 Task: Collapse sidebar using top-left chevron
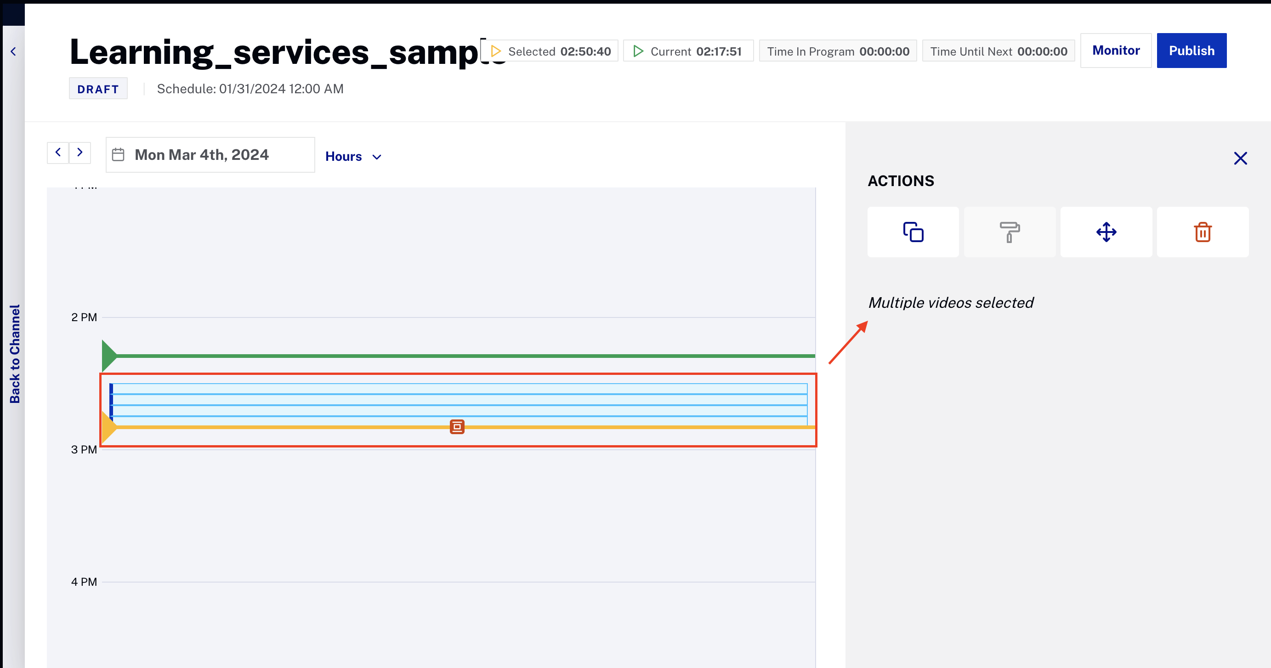tap(13, 51)
